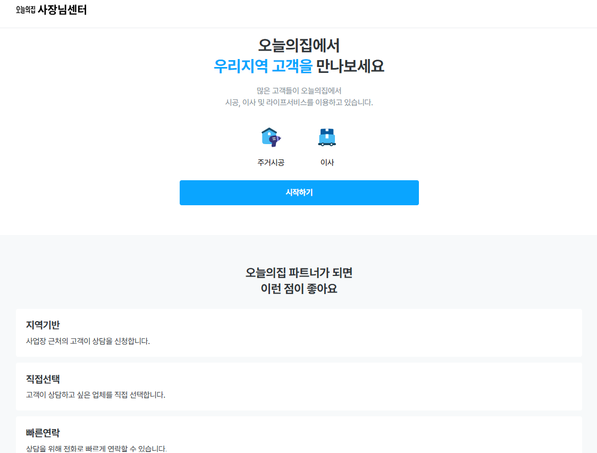
Task: Click the 오늘의집 파트너가 되면 section title
Action: coord(299,273)
